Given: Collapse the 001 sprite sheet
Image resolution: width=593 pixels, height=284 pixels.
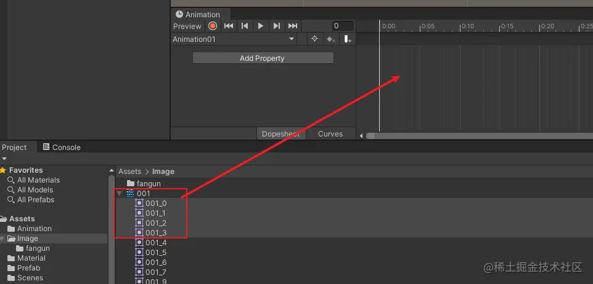Looking at the screenshot, I should pos(120,194).
